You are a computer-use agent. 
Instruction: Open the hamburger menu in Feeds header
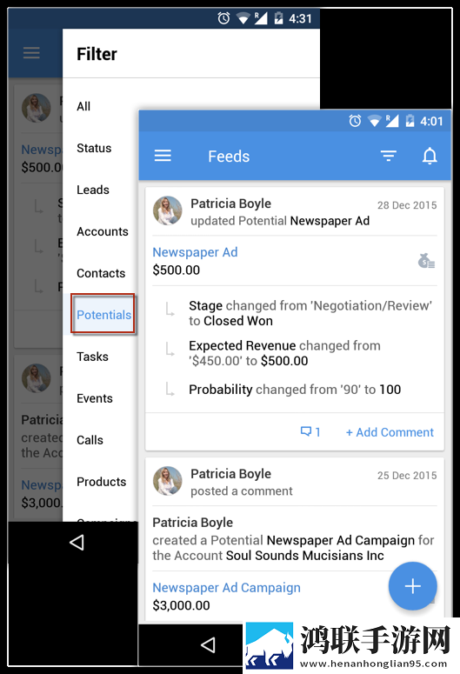(x=163, y=156)
